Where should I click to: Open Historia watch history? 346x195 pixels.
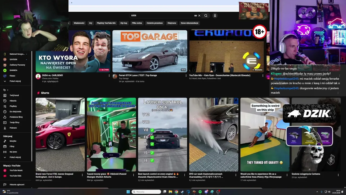[13, 101]
